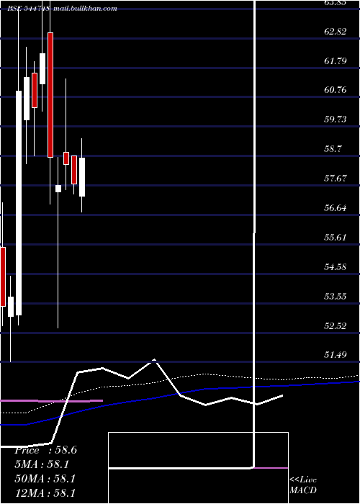The height and width of the screenshot is (504, 360).
Task: Click the tall white candlestick near left edge
Action: (x=19, y=203)
